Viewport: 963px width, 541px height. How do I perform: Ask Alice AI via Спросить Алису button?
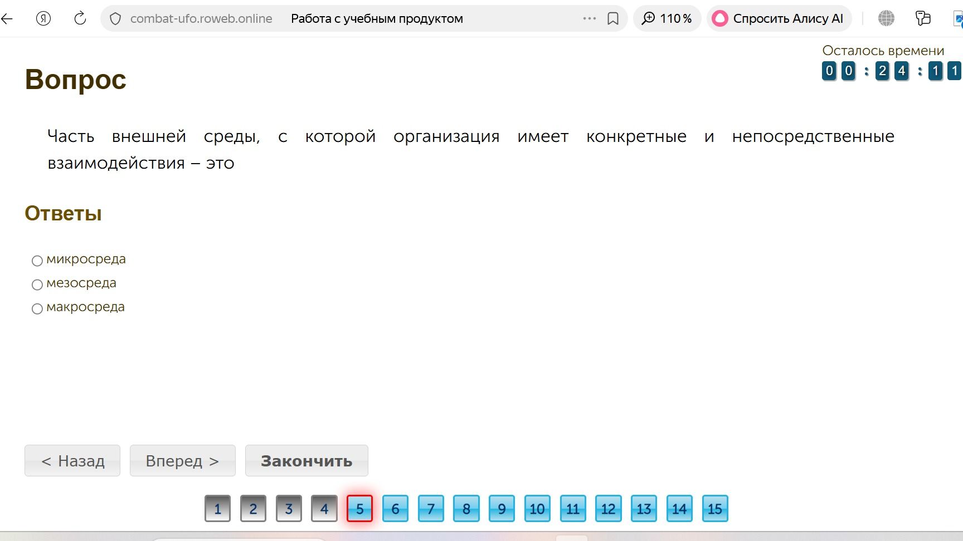[779, 18]
